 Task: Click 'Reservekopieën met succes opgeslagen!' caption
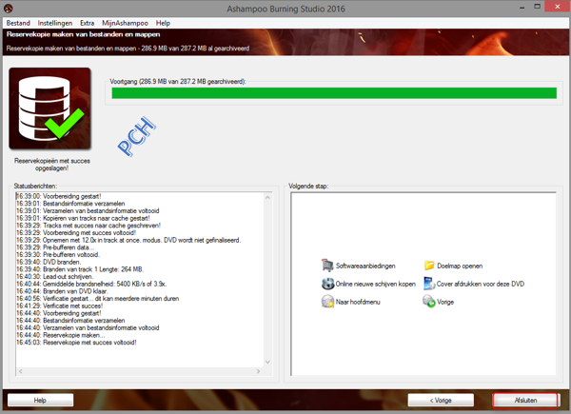(52, 165)
